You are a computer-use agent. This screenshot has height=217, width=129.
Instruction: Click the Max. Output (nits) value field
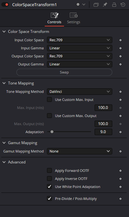tap(103, 124)
